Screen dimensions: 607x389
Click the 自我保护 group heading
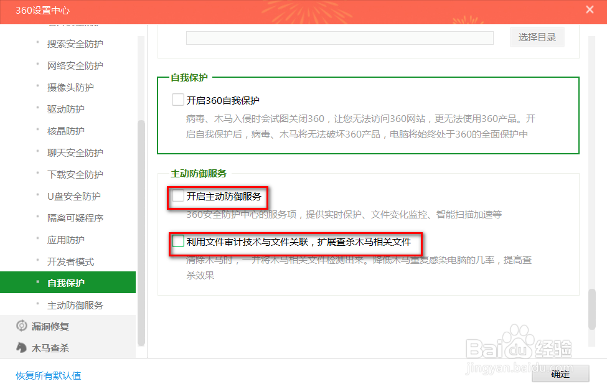tap(189, 77)
